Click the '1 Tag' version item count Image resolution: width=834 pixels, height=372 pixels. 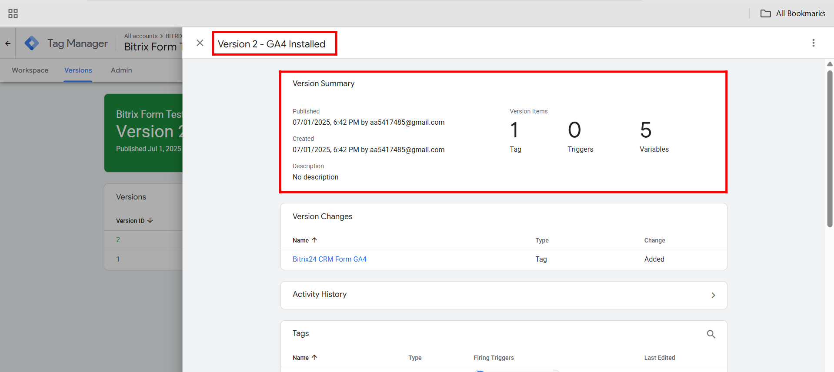pyautogui.click(x=515, y=137)
